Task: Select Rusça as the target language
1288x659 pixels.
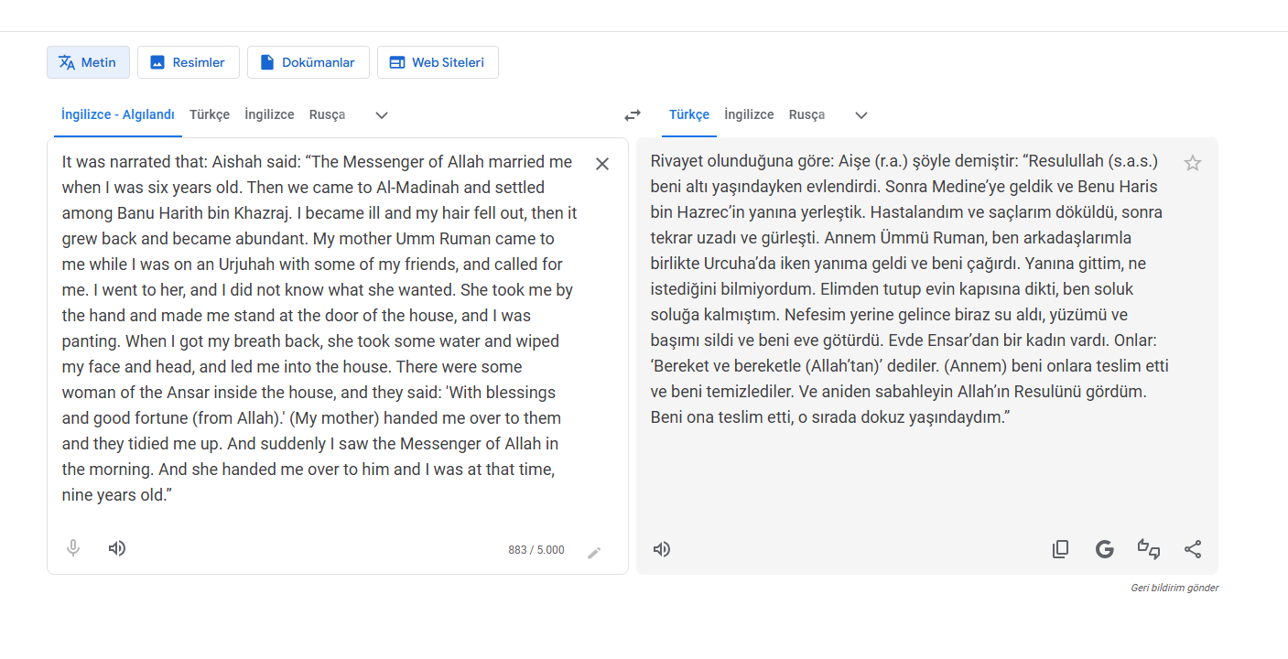Action: tap(806, 114)
